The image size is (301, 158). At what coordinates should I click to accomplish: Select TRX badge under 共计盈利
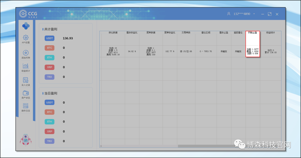tap(50, 77)
